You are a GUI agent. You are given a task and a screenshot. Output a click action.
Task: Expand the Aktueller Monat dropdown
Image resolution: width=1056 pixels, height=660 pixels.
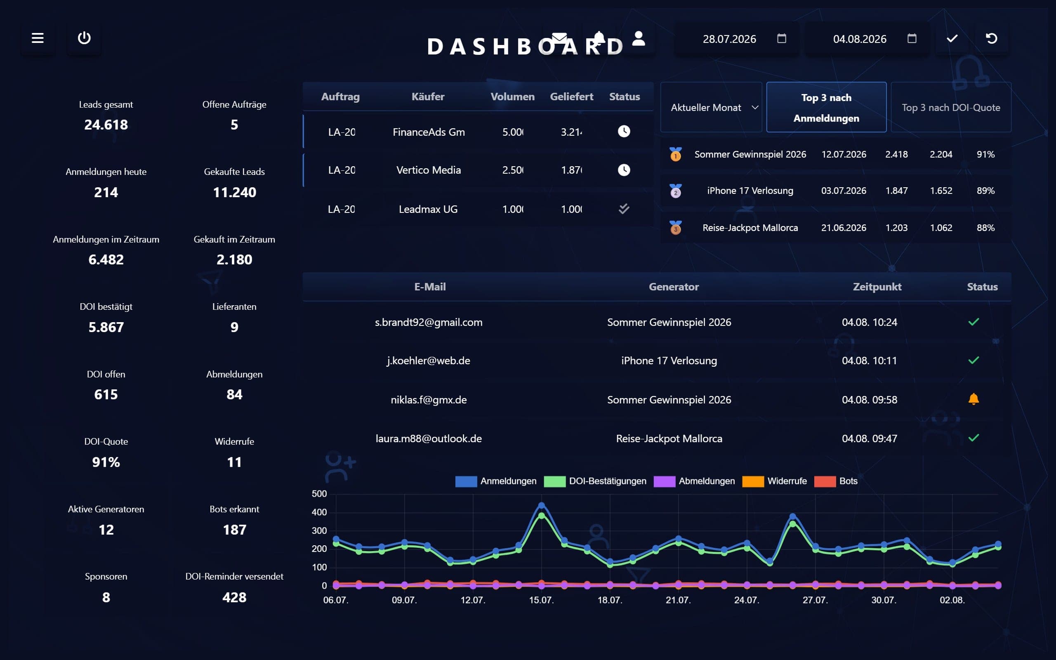(711, 107)
